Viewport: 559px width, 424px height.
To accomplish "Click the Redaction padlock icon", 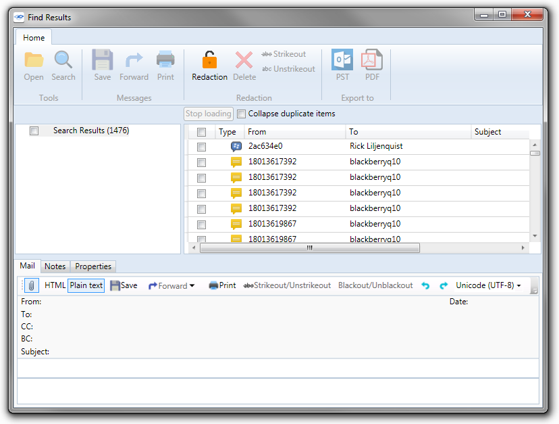I will pyautogui.click(x=209, y=61).
